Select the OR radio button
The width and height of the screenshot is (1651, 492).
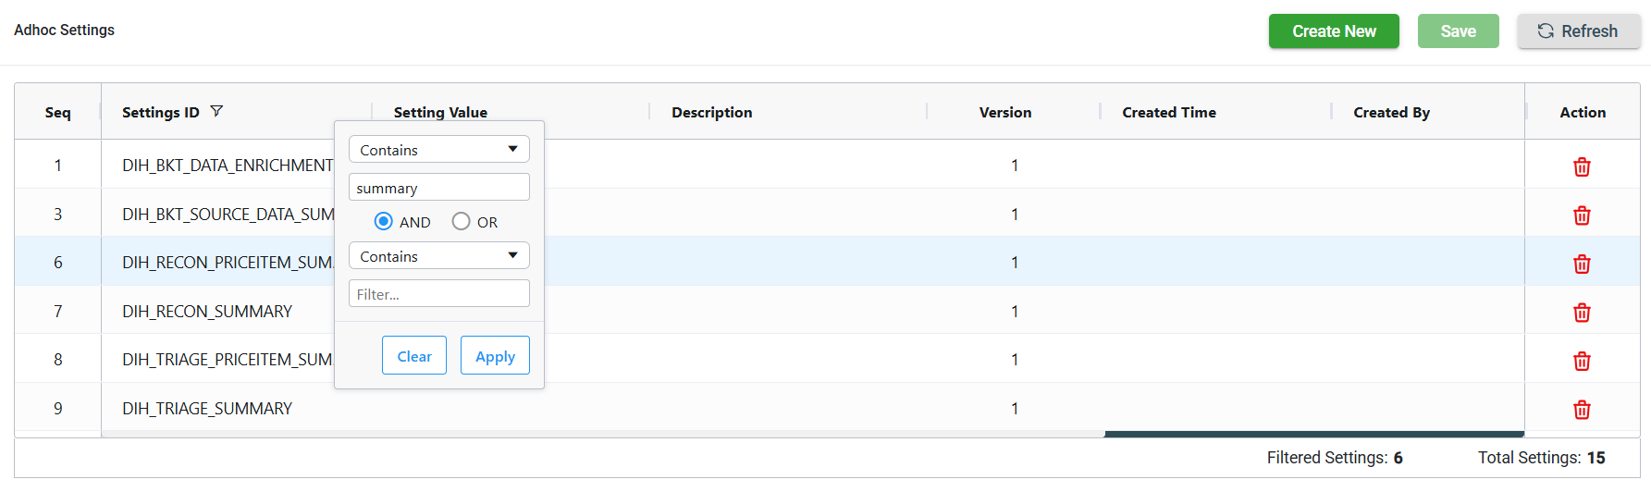pos(461,222)
